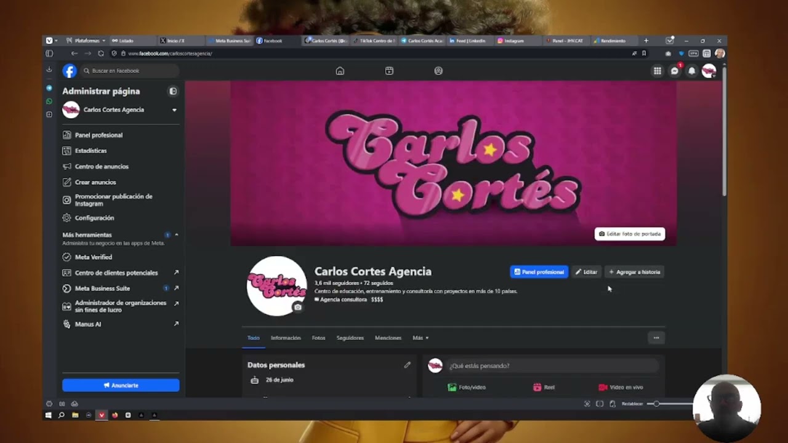Image resolution: width=788 pixels, height=443 pixels.
Task: Click the Buscar en Facebook search box
Action: point(131,71)
